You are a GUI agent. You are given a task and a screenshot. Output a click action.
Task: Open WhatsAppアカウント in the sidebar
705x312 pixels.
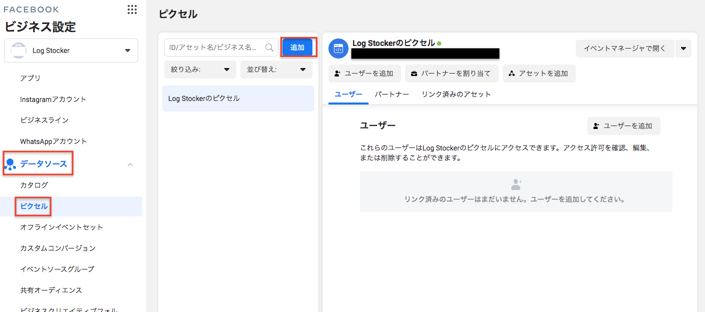click(54, 141)
